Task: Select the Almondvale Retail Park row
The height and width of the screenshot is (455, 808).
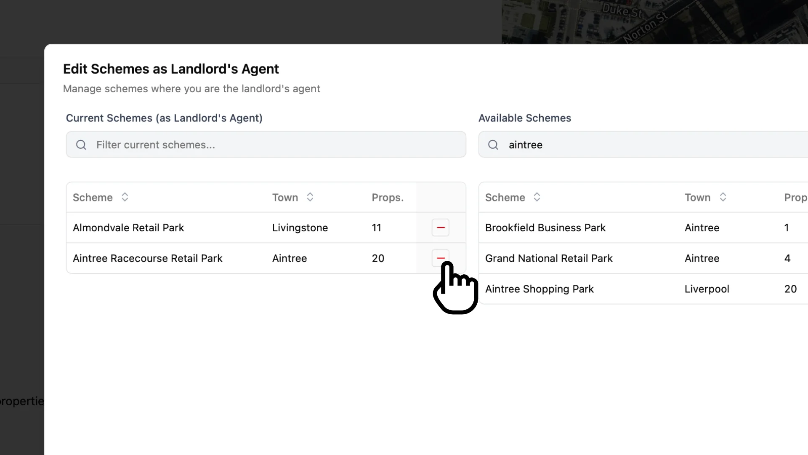Action: pos(189,227)
